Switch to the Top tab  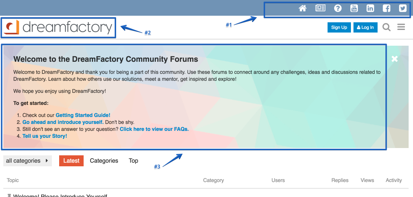(134, 160)
